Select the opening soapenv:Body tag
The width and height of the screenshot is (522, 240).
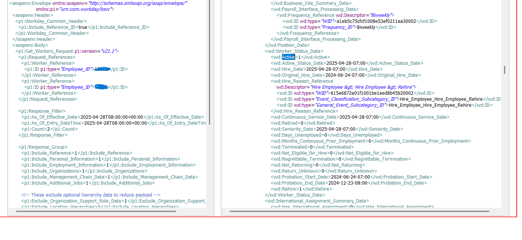click(x=30, y=45)
